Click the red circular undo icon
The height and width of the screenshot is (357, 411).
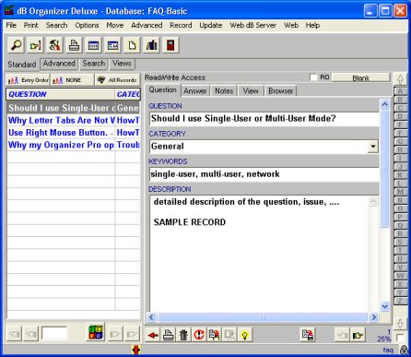click(199, 335)
